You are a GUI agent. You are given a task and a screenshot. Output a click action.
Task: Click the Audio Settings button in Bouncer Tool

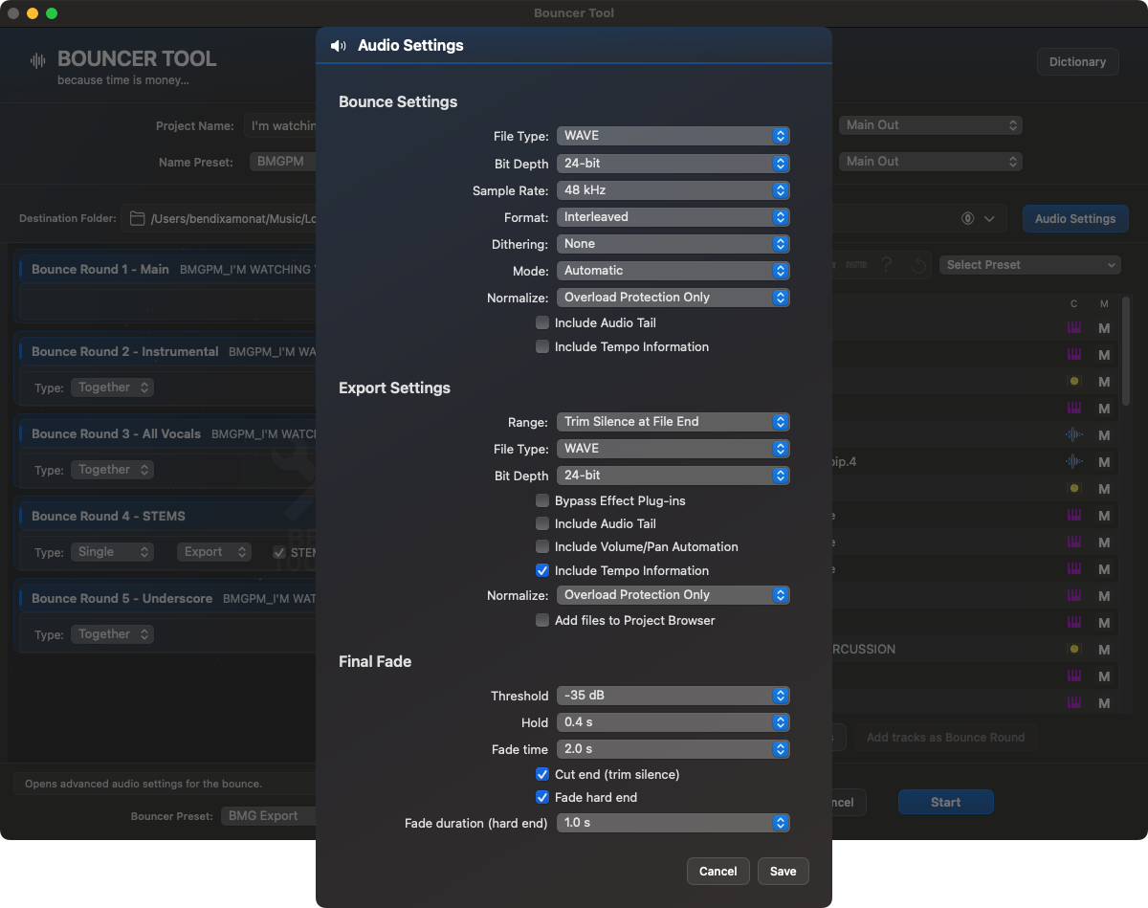[x=1075, y=219]
